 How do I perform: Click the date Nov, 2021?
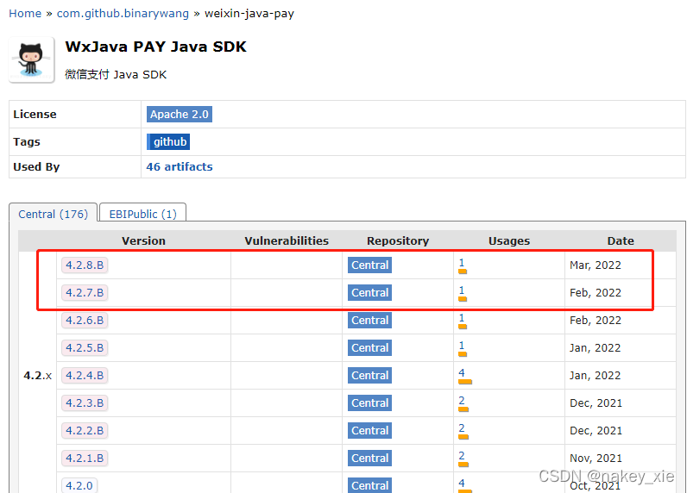pyautogui.click(x=596, y=458)
